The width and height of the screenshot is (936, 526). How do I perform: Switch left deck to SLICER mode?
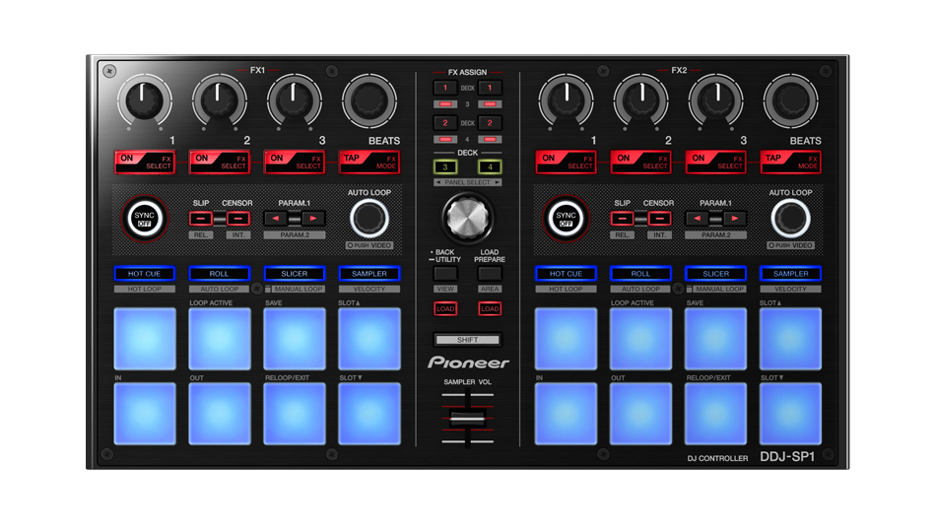[x=294, y=274]
